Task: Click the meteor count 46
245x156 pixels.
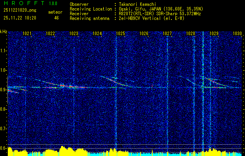Action: [x=56, y=18]
